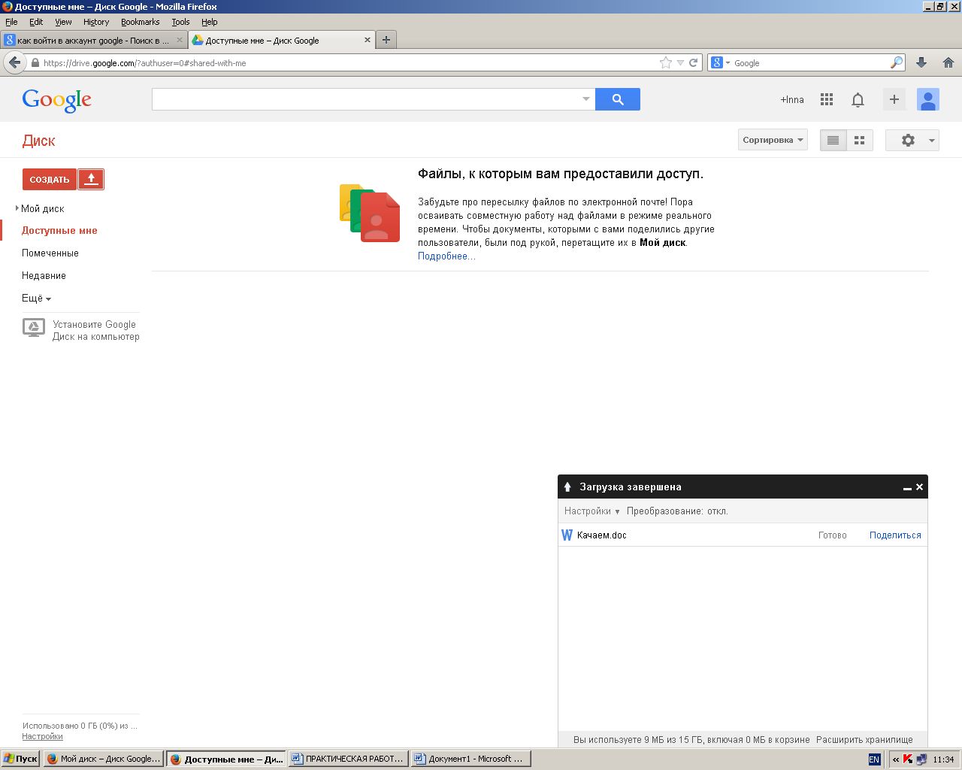Close the Доступные мне Drive tab
This screenshot has width=962, height=770.
(x=368, y=40)
